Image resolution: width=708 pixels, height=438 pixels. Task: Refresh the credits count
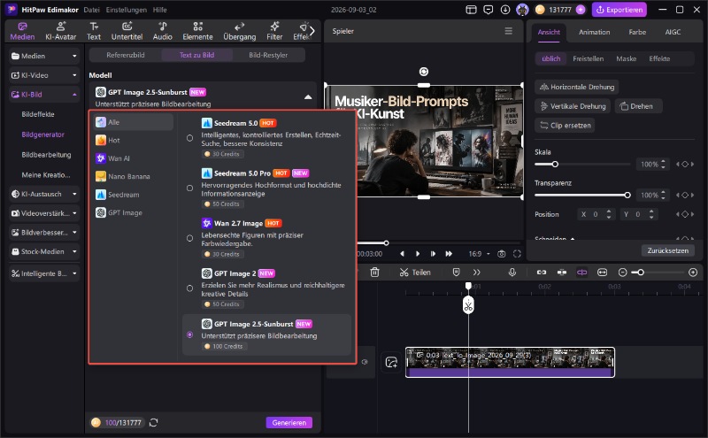153,423
